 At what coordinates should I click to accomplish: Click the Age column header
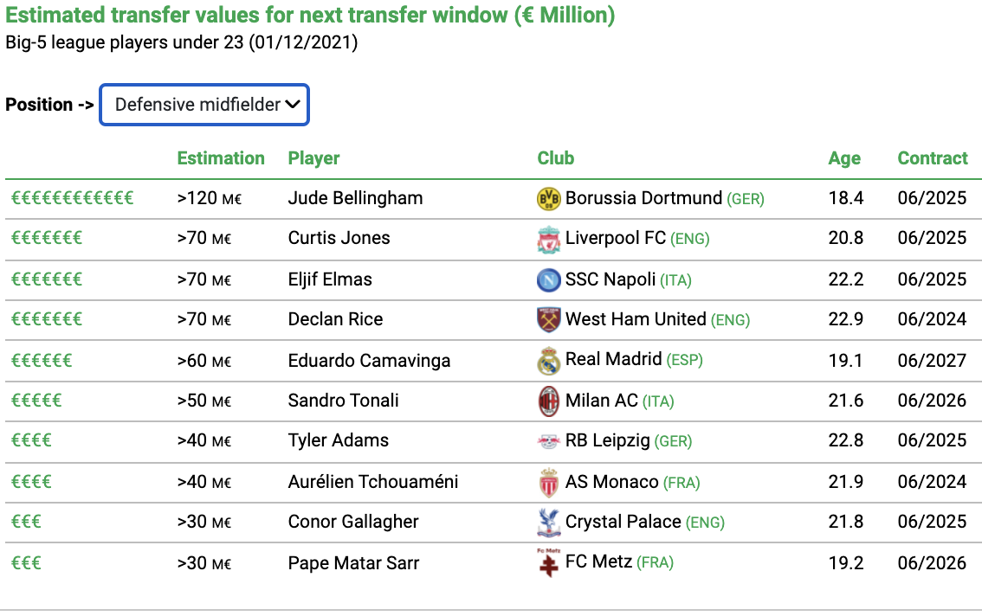[x=844, y=158]
